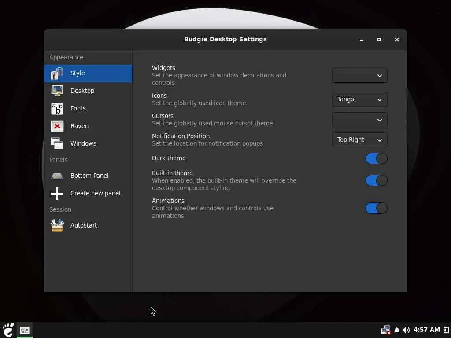Viewport: 451px width, 338px height.
Task: Switch to the Desktop settings page
Action: point(82,91)
